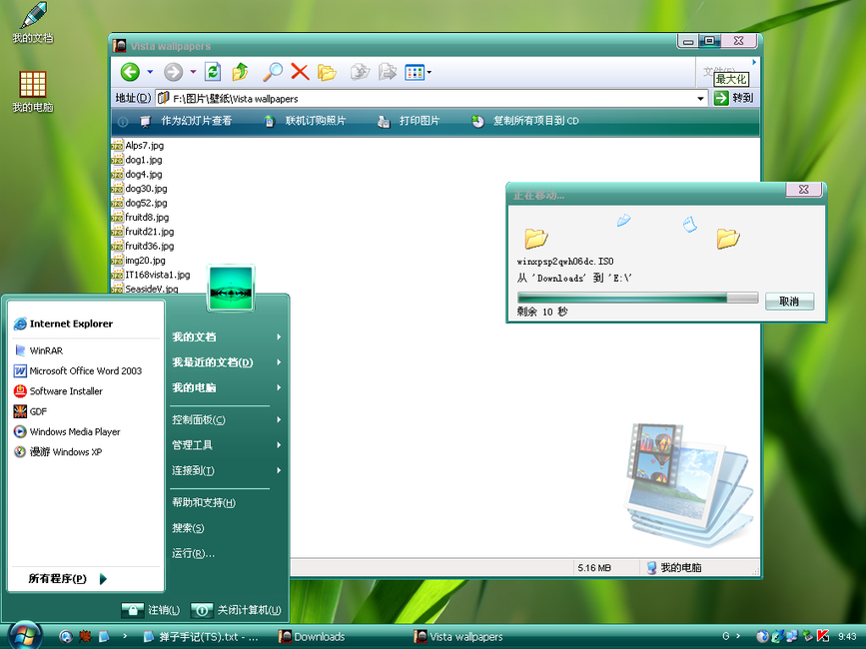Click the Forward arrow in Explorer toolbar
This screenshot has width=866, height=649.
174,72
